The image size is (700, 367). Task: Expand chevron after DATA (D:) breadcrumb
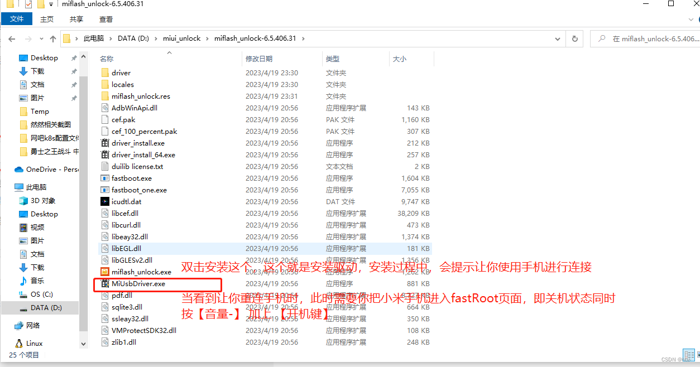point(156,38)
